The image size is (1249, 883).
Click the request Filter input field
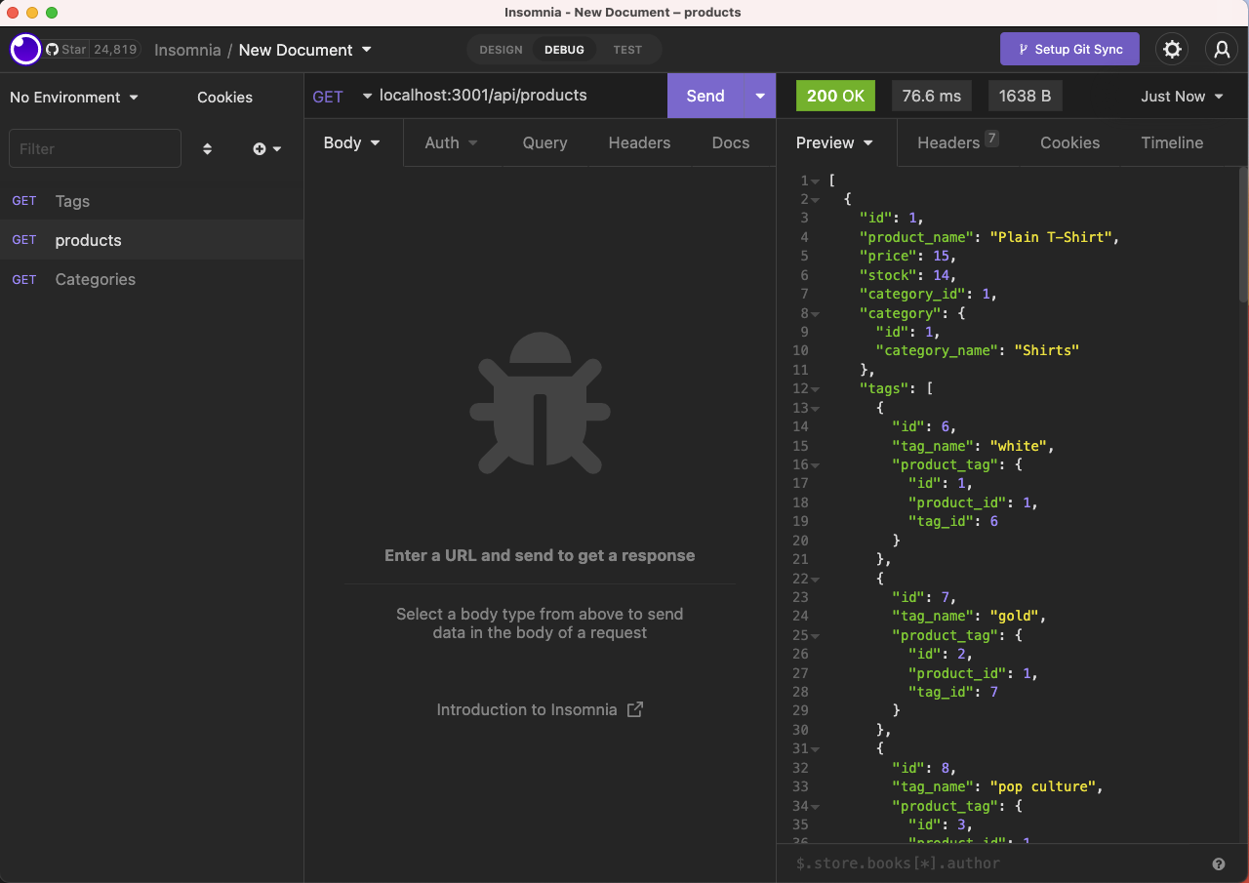tap(95, 148)
